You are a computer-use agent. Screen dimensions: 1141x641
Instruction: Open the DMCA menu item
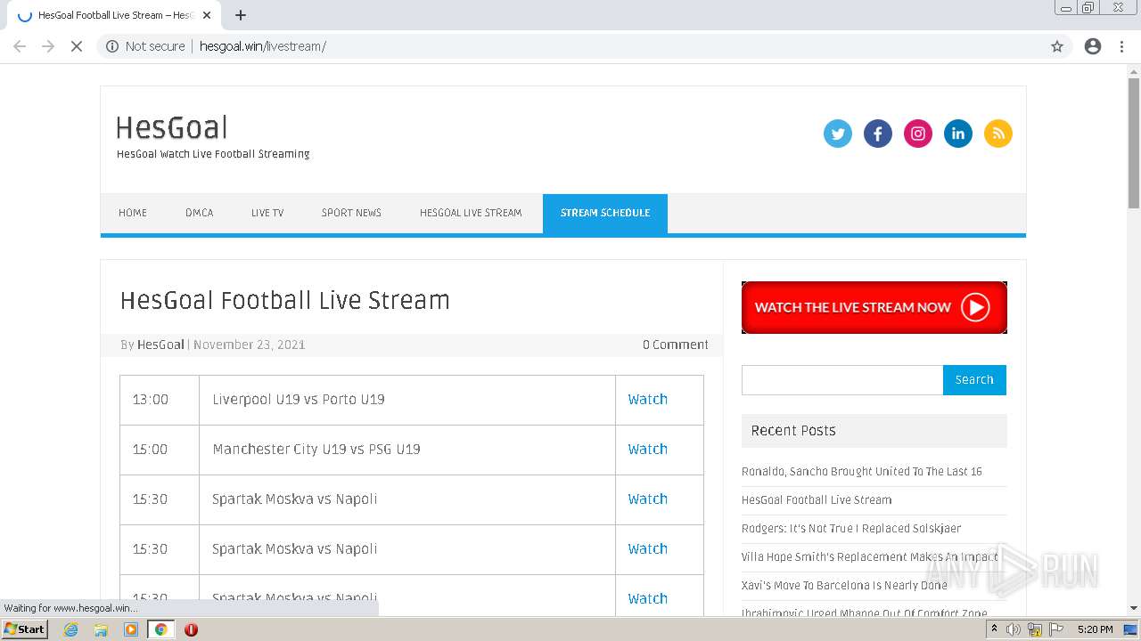[199, 213]
